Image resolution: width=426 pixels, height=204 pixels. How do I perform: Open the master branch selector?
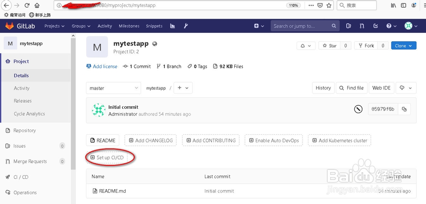click(x=114, y=88)
